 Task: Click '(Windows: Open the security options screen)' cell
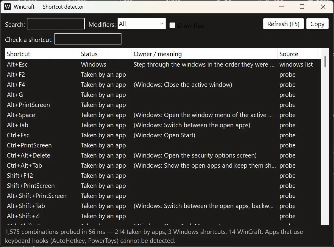pyautogui.click(x=195, y=155)
